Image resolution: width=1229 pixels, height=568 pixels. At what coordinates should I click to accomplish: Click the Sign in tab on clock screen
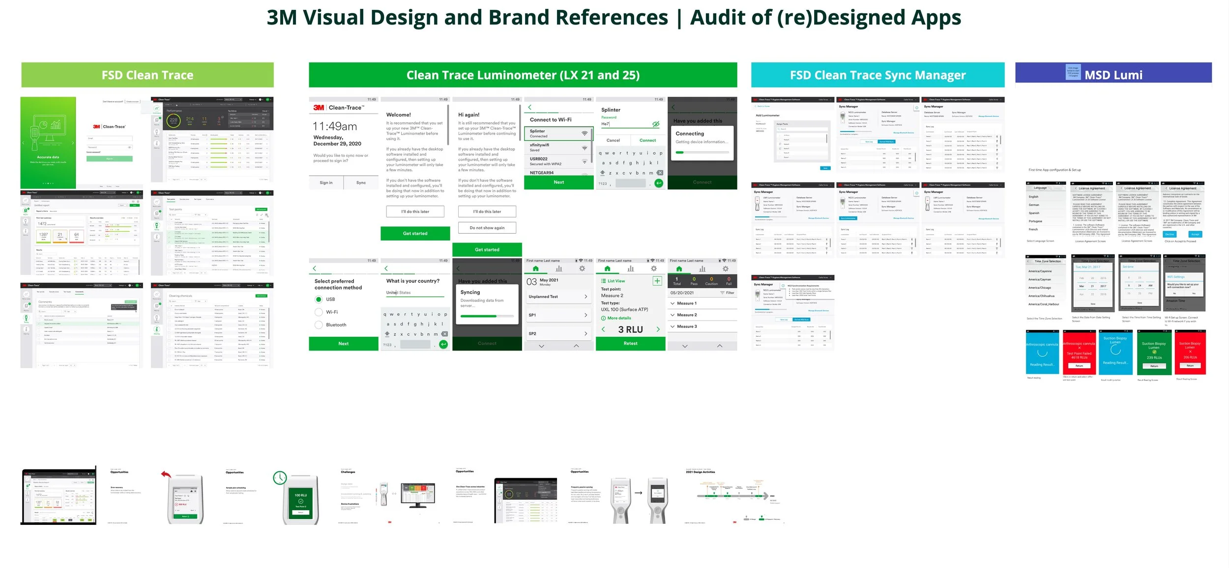[x=326, y=183]
